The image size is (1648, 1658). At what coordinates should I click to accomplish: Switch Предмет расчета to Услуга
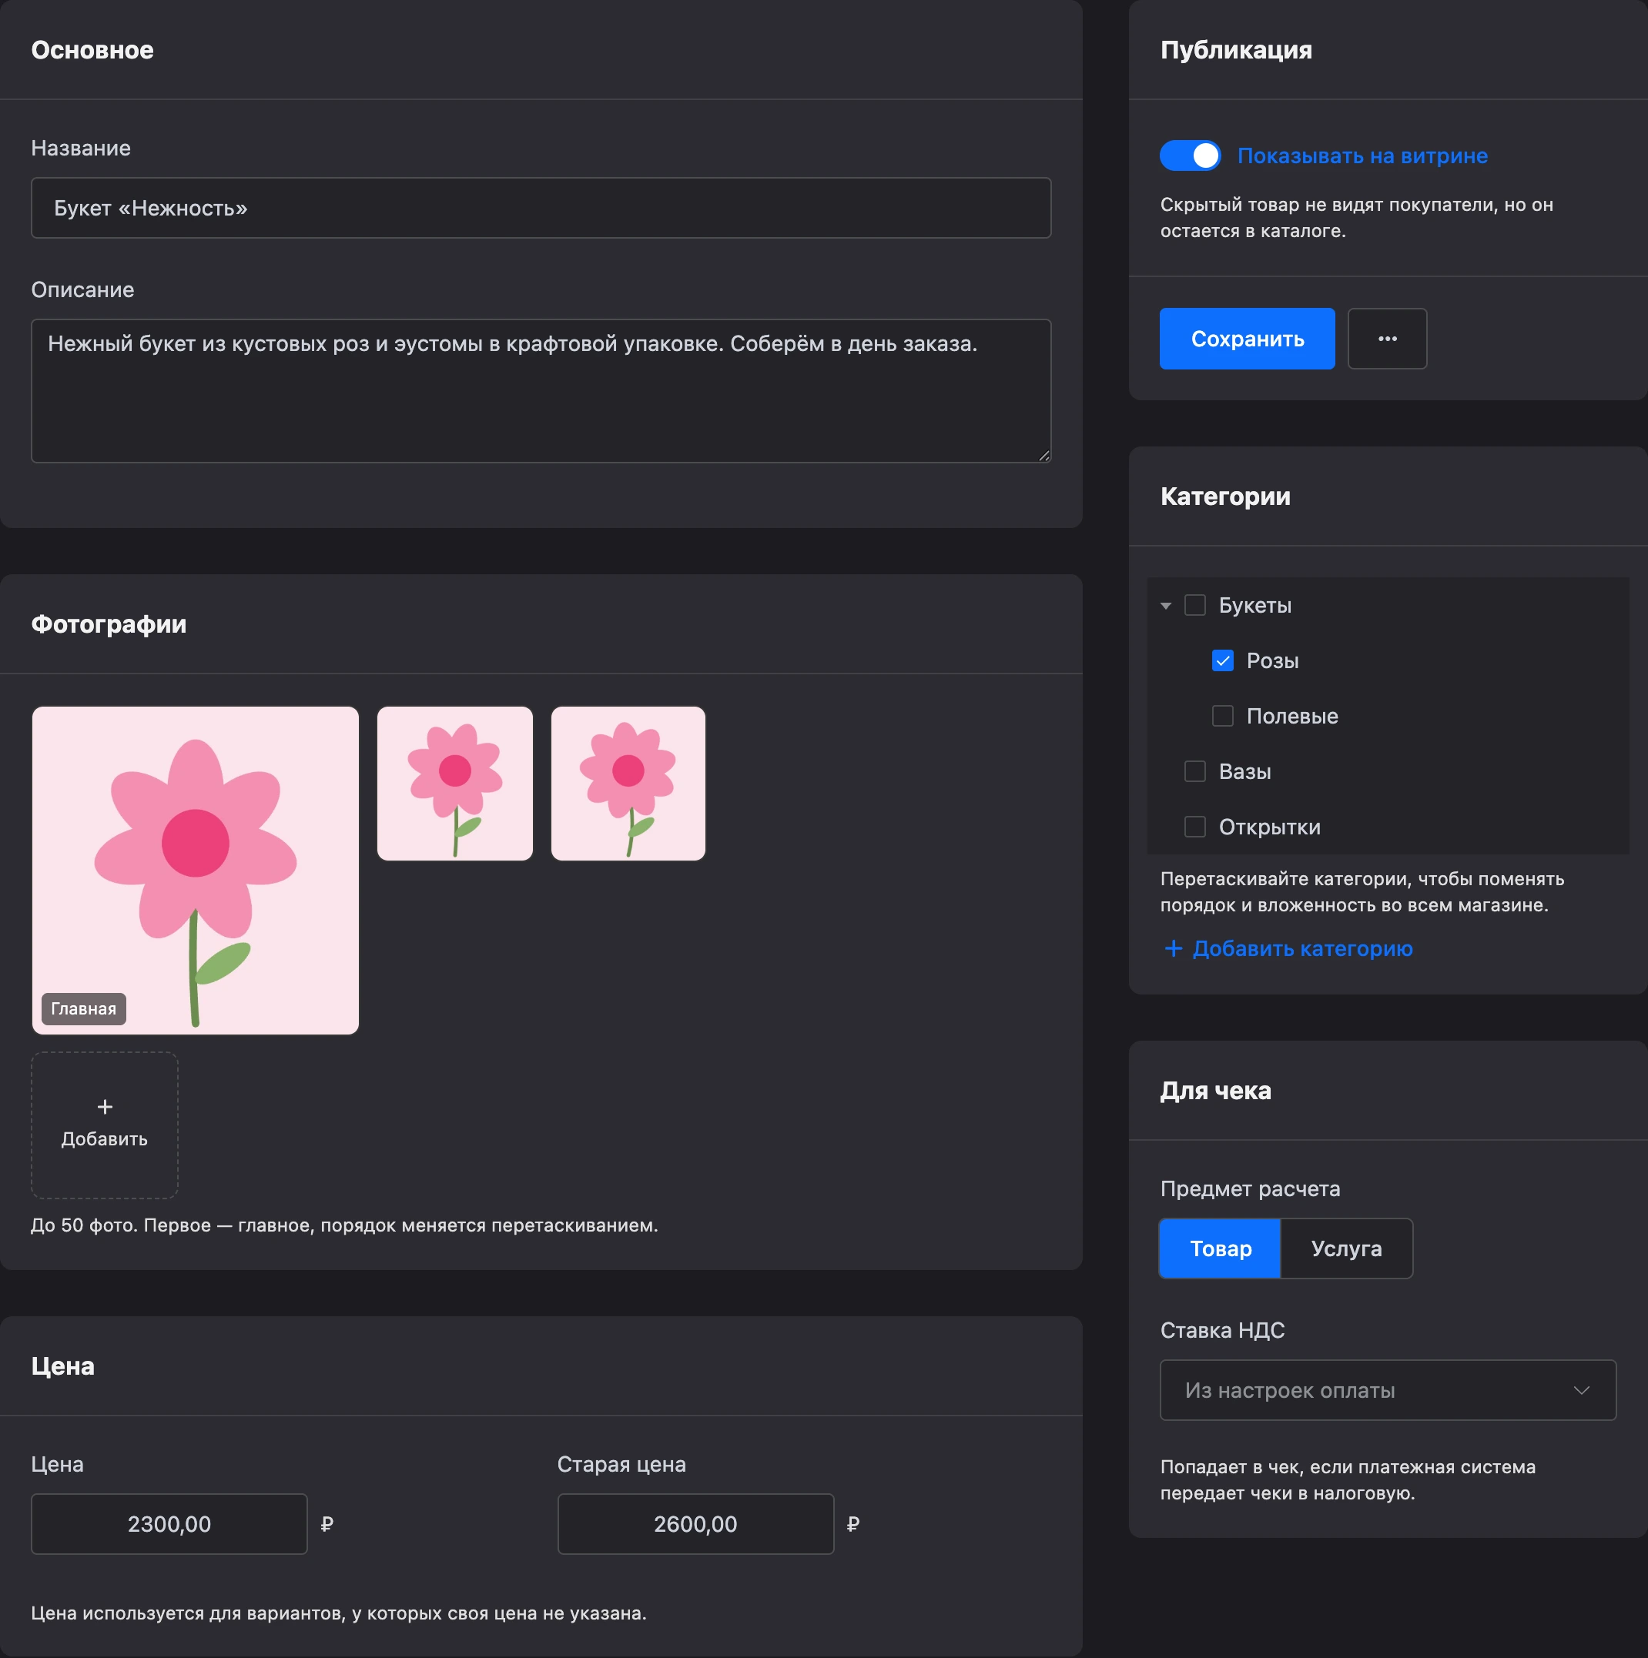tap(1345, 1249)
